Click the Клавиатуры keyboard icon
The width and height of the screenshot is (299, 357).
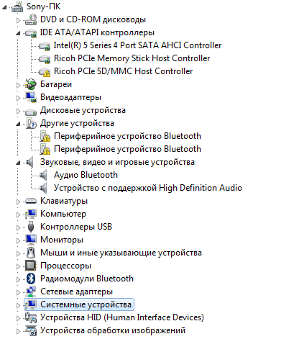point(31,201)
